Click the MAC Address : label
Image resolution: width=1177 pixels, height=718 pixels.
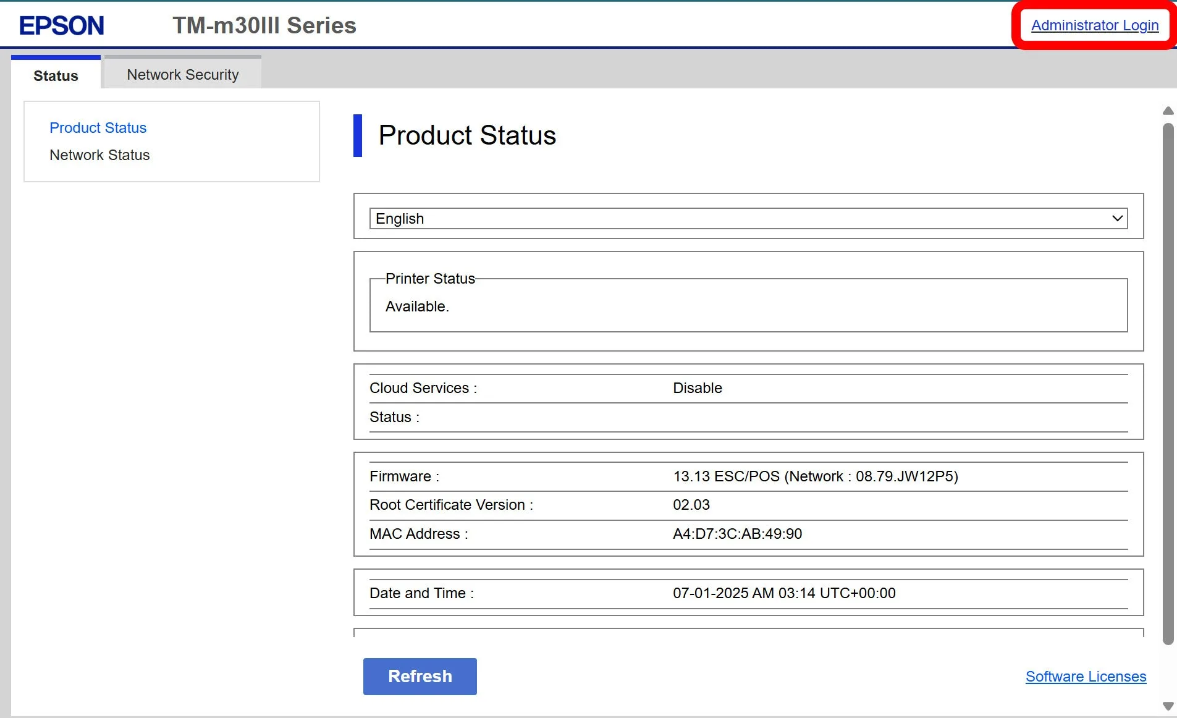coord(419,533)
